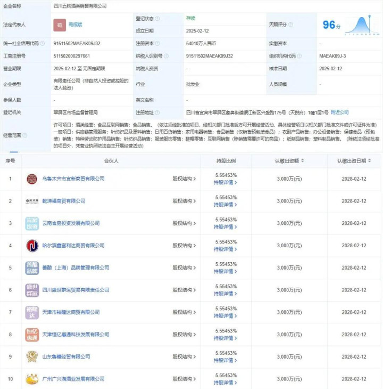Click the 天津市裕隆达 company logo
Viewport: 383px width, 389px height.
pos(32,312)
